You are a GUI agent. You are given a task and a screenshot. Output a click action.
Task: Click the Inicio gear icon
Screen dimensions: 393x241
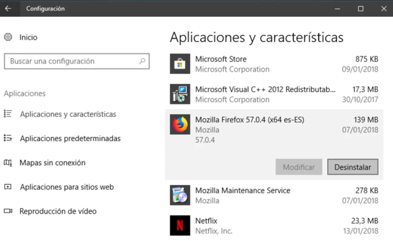(8, 37)
